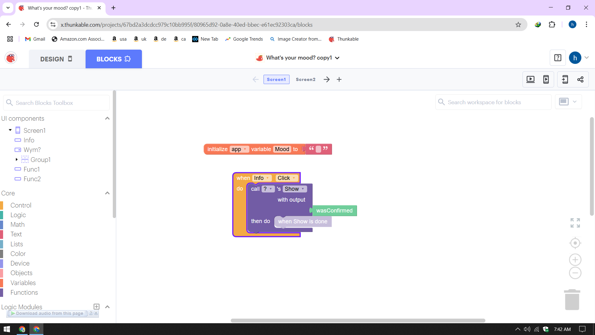Switch to the Screen2 tab

(x=306, y=79)
